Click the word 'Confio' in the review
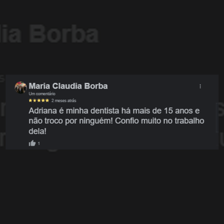 (x=127, y=121)
